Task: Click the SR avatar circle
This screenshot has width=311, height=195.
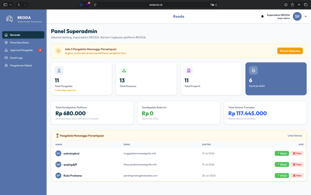Action: [x=297, y=16]
